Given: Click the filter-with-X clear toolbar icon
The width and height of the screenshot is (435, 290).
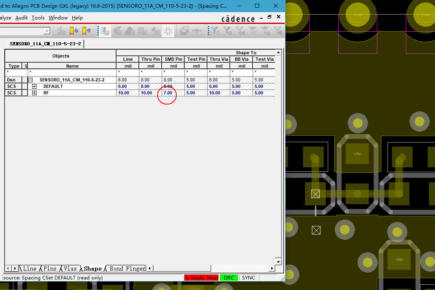Looking at the screenshot, I should 227,30.
